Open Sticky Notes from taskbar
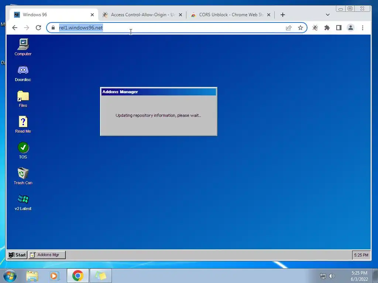Viewport: 378px width, 283px height. click(x=101, y=276)
